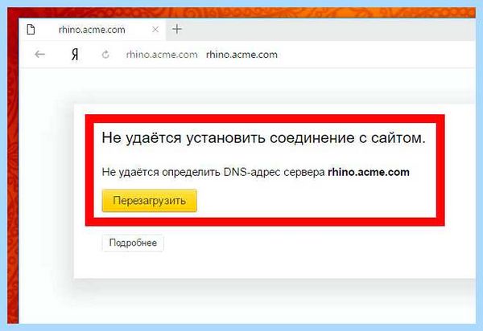This screenshot has width=483, height=331.
Task: Close the rhino.acme.com tab
Action: point(155,30)
